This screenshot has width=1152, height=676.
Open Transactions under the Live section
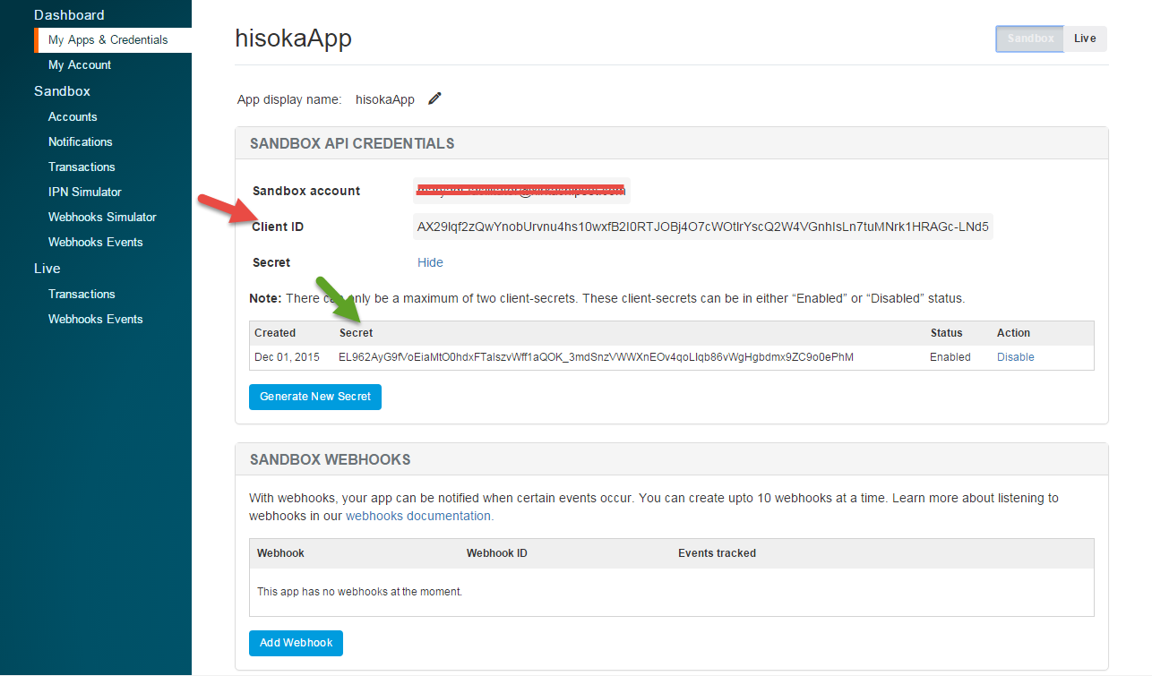coord(82,295)
